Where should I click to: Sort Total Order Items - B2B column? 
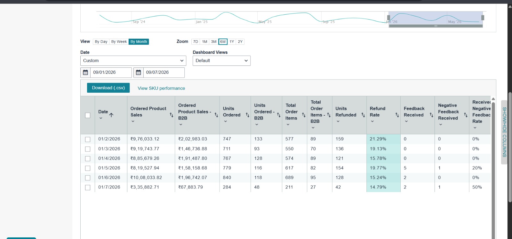tap(329, 115)
